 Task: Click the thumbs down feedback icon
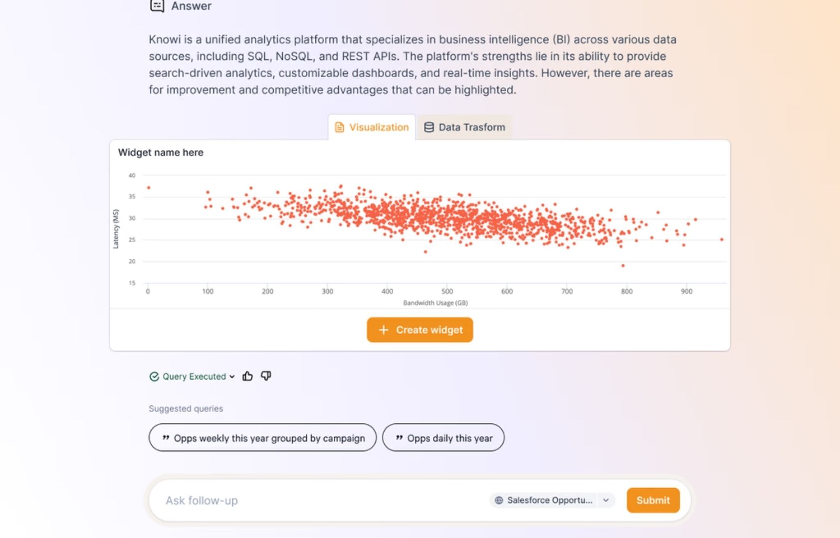click(266, 376)
